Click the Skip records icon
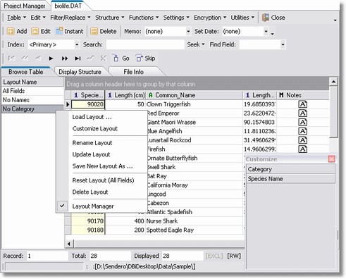Image resolution: width=346 pixels, height=279 pixels. 140,58
